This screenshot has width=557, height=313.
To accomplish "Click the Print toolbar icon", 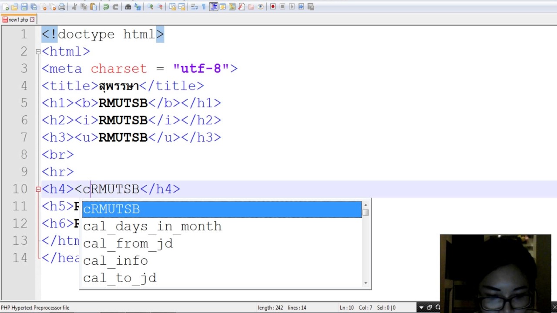I will pos(62,7).
